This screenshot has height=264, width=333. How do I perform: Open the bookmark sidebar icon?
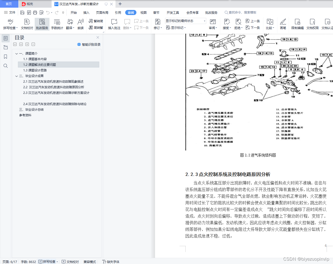pos(5,57)
